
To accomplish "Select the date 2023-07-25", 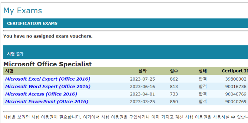I will coord(142,79).
